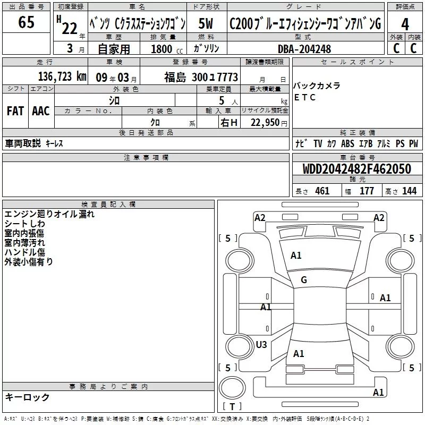Viewport: 425px width, 425px height.
Task: Click the fuel type ガソリン
Action: [206, 48]
